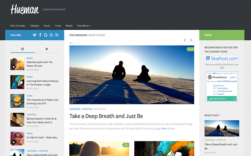Click the third slider pagination dash
The height and width of the screenshot is (156, 251).
[79, 43]
